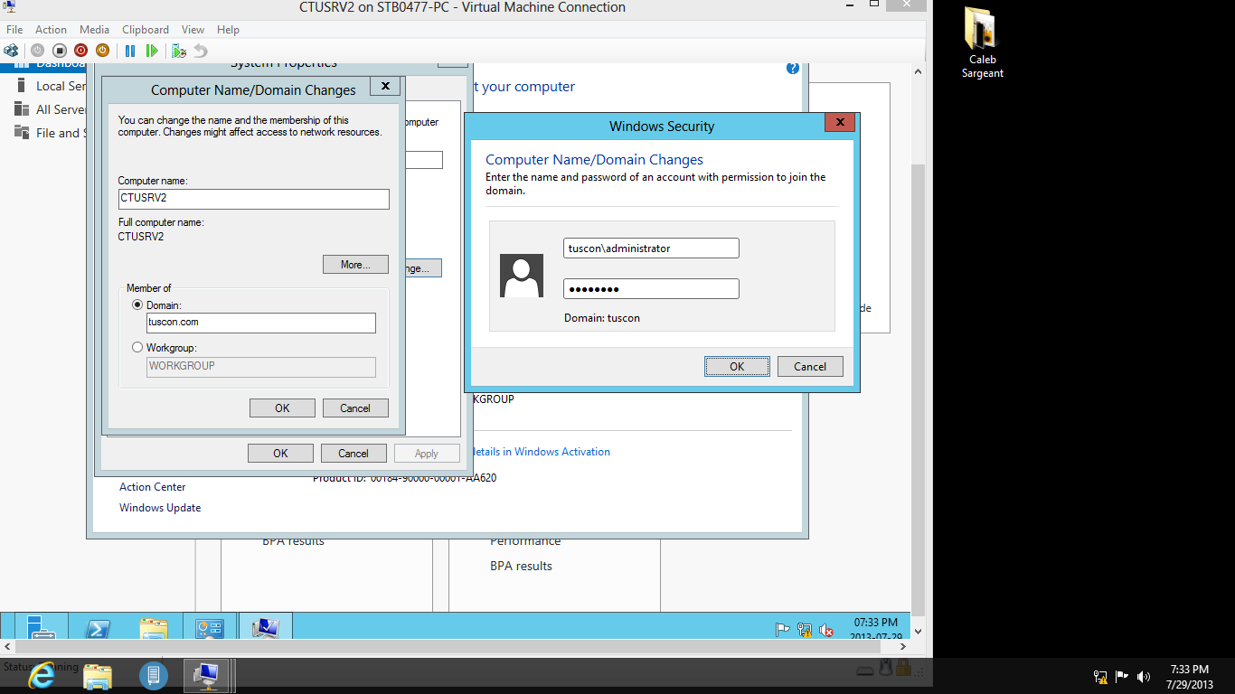Click the guest muted speaker tray icon

[826, 630]
